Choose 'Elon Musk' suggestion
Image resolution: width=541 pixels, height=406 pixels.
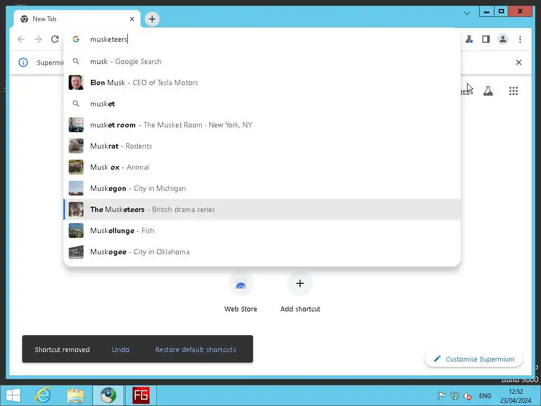pos(262,82)
